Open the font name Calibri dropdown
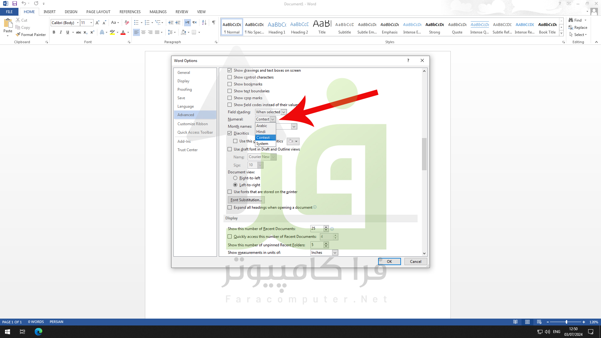Viewport: 601px width, 338px height. pos(78,23)
